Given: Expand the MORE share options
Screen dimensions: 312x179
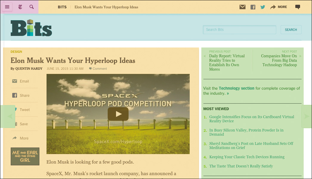Looking at the screenshot, I should point(279,7).
